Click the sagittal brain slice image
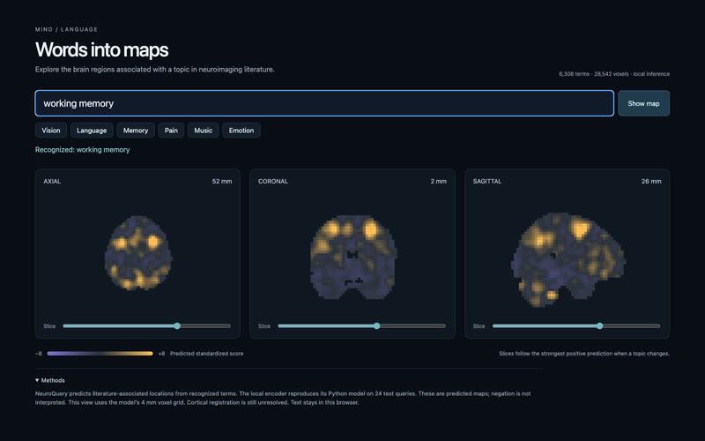 pos(568,259)
